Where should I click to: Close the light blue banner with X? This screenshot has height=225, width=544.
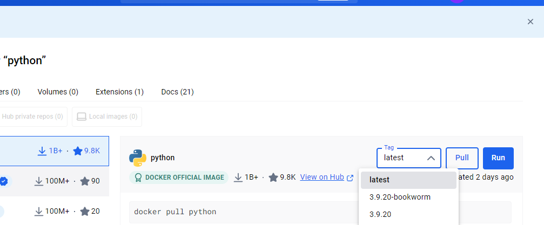pyautogui.click(x=530, y=22)
